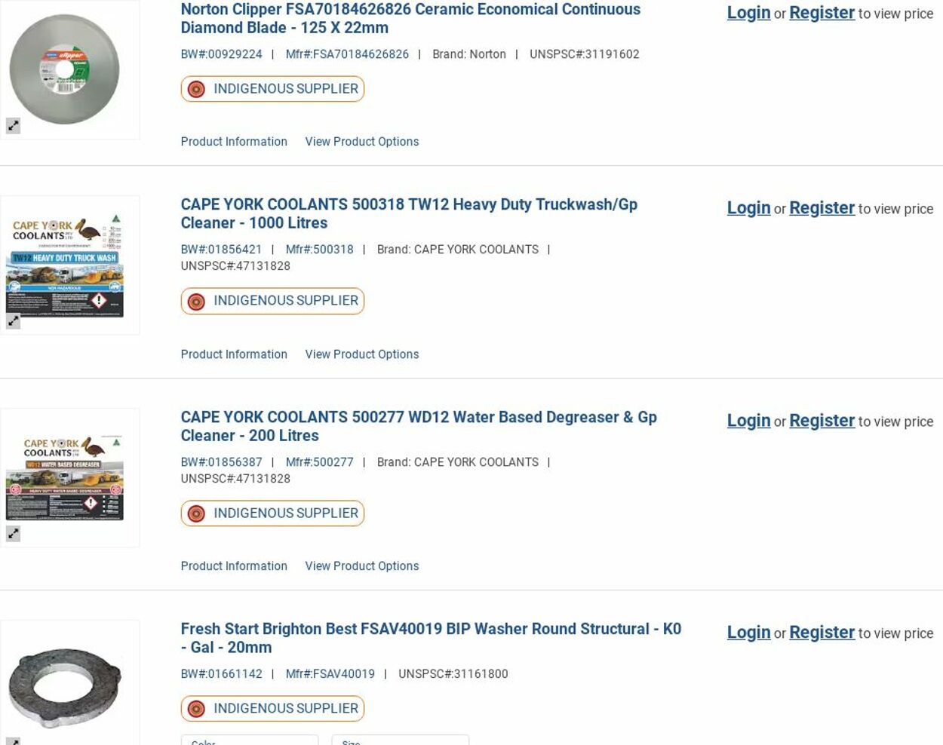
Task: Click the Indigenous Supplier badge icon under Norton Clipper
Action: (196, 89)
